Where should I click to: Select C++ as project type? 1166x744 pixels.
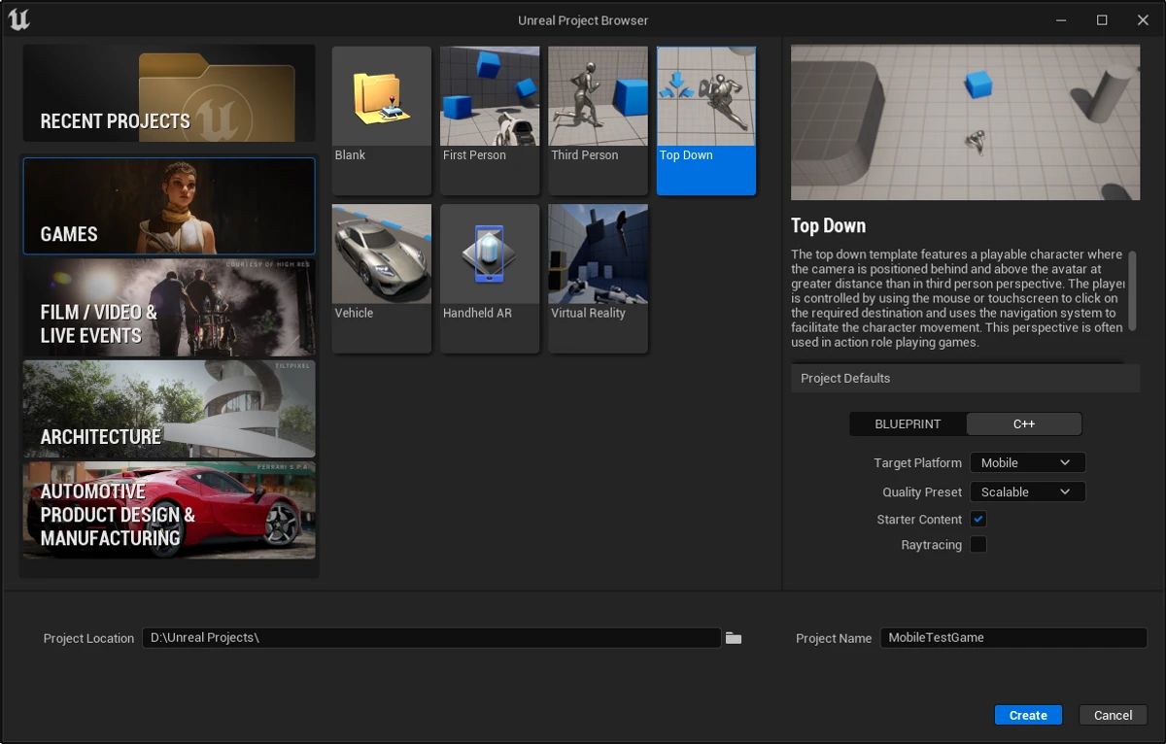pos(1024,424)
